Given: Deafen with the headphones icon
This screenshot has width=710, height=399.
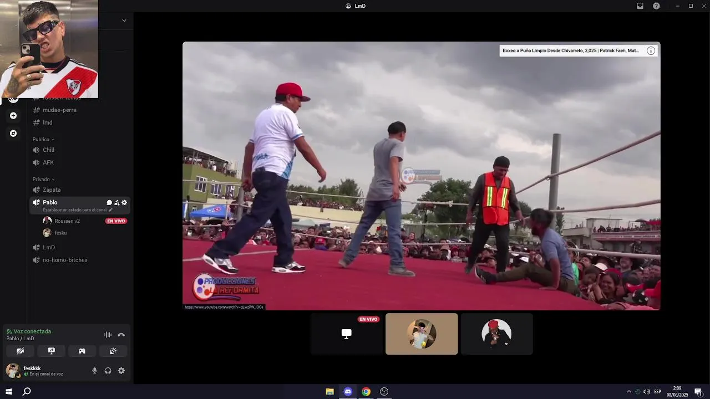Looking at the screenshot, I should (x=108, y=371).
